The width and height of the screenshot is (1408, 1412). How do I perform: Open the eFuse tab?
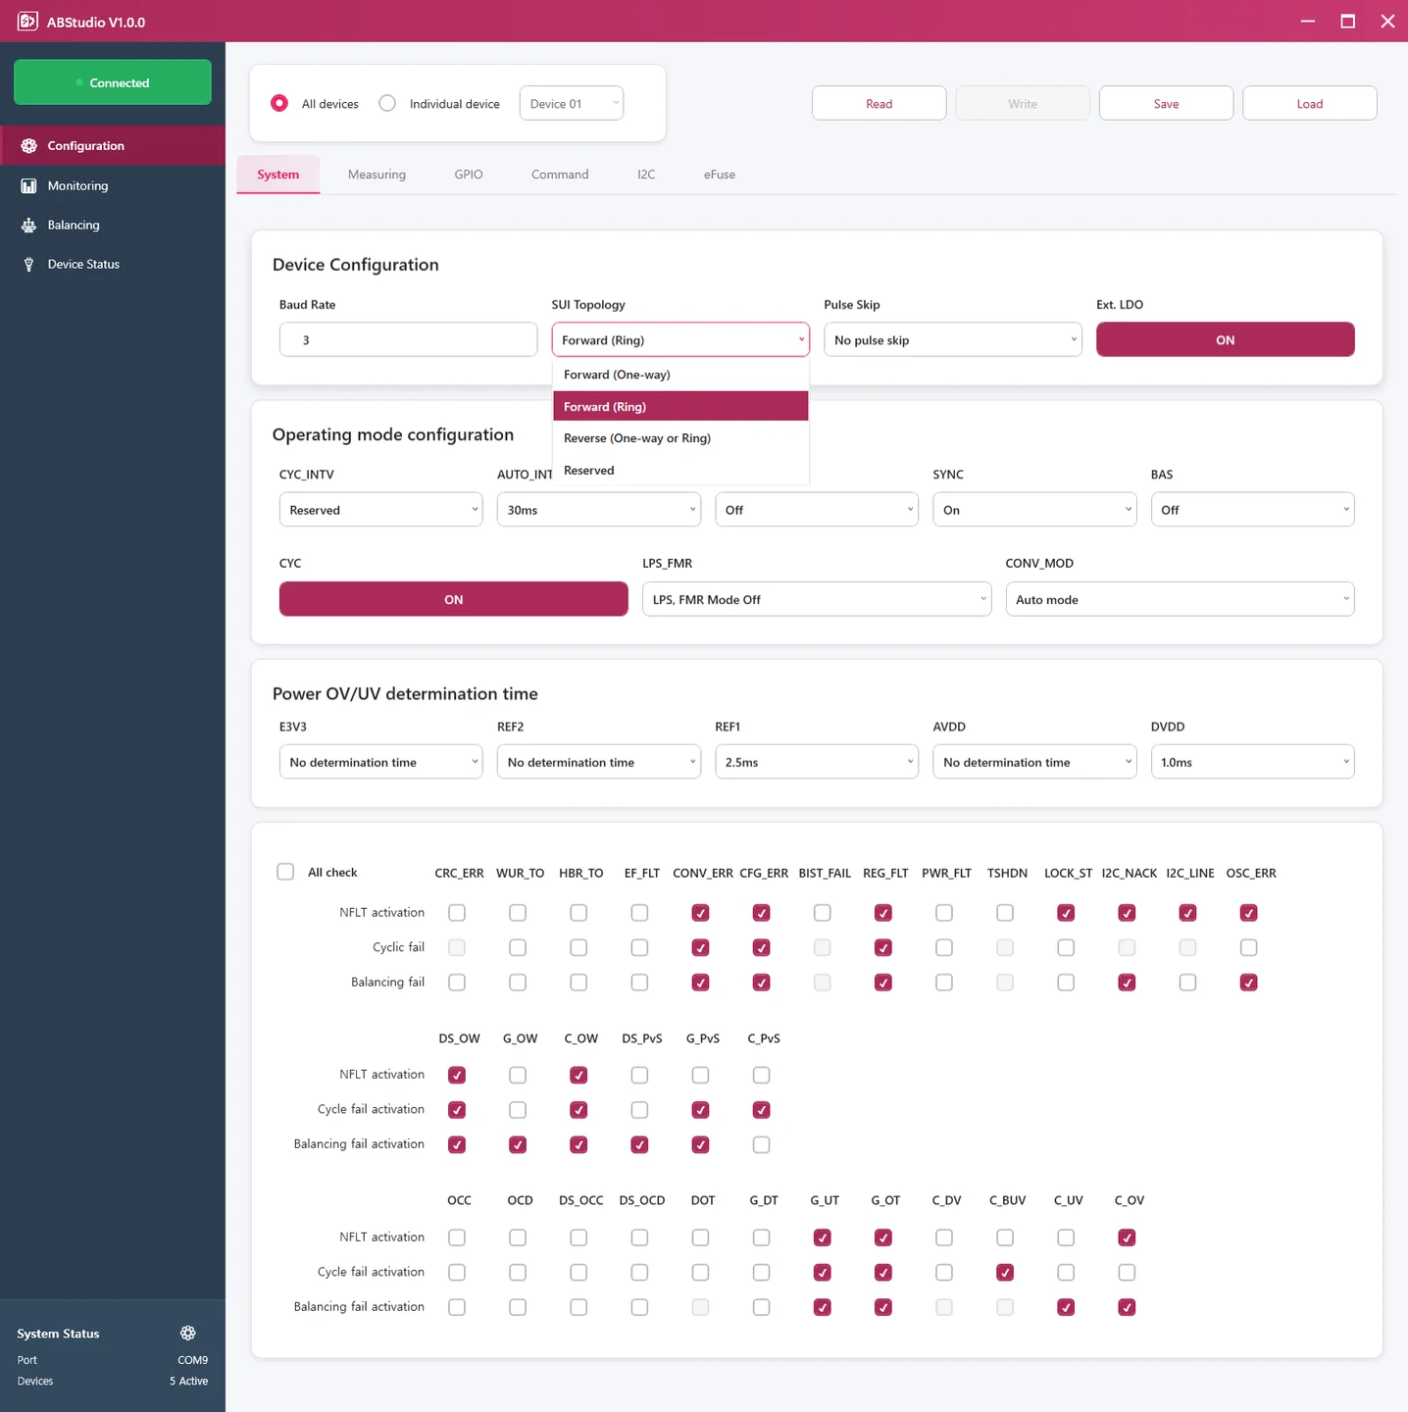coord(719,175)
